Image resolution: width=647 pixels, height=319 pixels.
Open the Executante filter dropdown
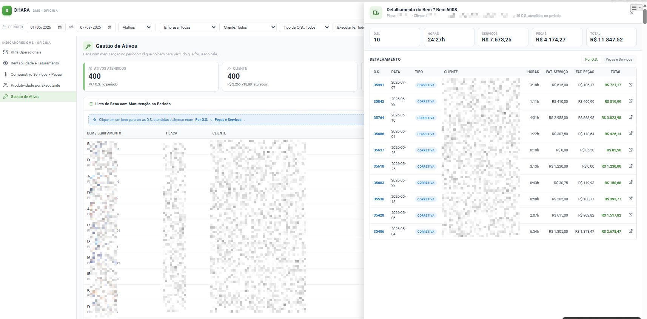348,27
